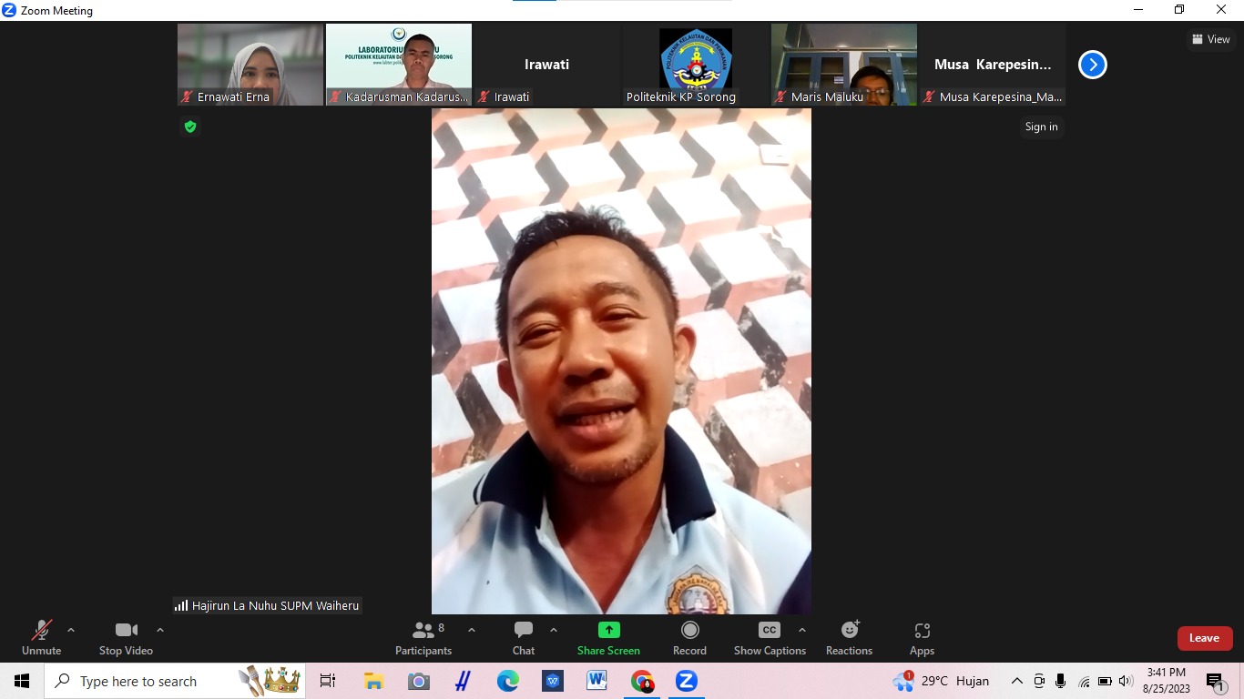Expand audio options arrow beside Unmute
This screenshot has height=699, width=1244.
coord(71,630)
